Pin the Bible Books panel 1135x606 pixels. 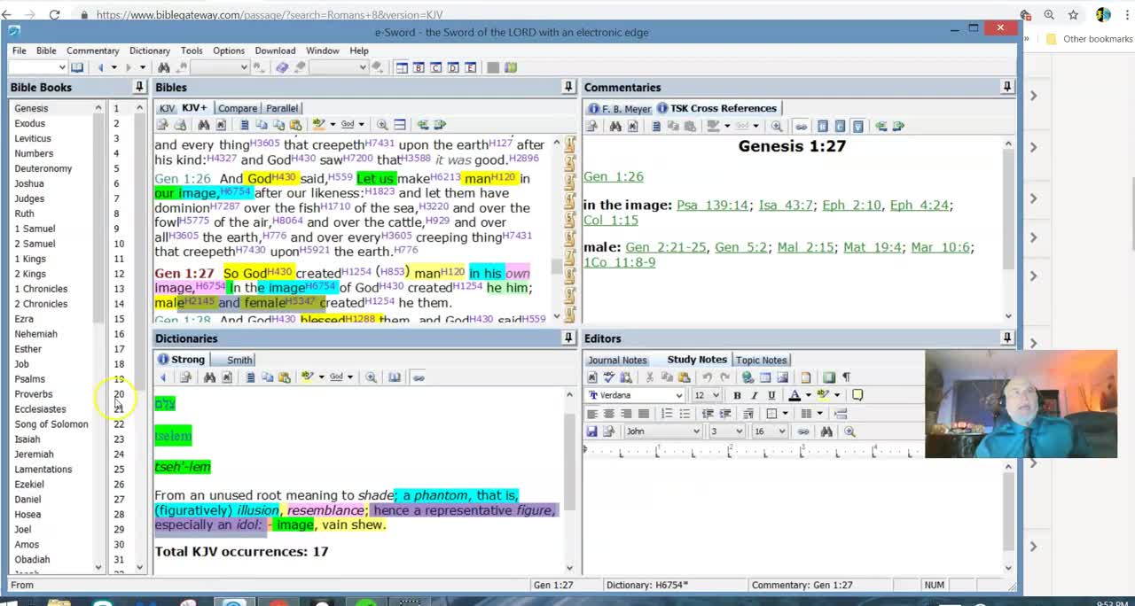tap(138, 87)
